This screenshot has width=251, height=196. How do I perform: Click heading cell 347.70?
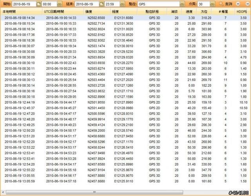point(206,170)
